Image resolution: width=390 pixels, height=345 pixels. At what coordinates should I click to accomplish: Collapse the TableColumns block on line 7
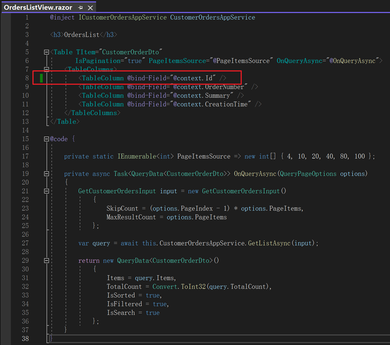point(46,69)
